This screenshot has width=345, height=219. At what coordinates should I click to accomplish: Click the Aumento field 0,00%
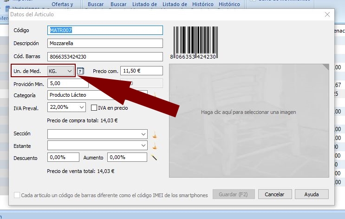pos(127,157)
